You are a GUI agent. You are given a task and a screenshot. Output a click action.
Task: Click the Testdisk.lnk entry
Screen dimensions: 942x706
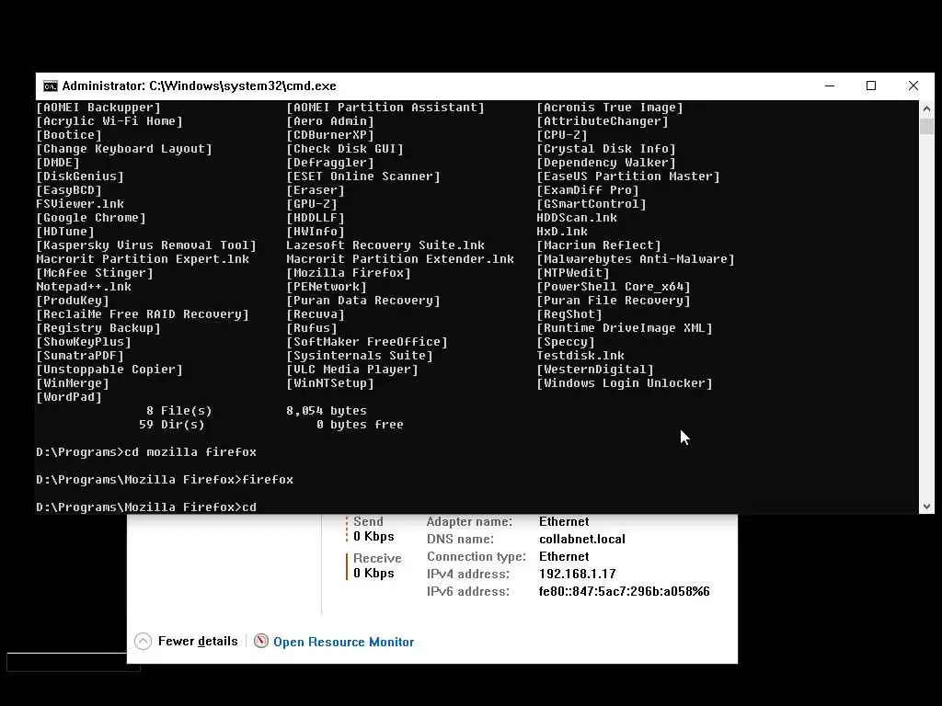point(580,356)
